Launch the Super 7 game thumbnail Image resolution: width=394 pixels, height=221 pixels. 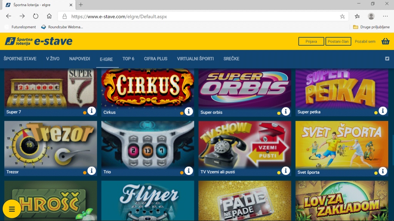click(50, 88)
